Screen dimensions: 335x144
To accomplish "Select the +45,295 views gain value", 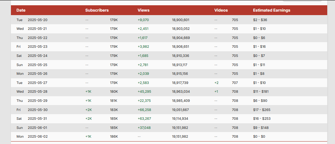I will tap(144, 92).
